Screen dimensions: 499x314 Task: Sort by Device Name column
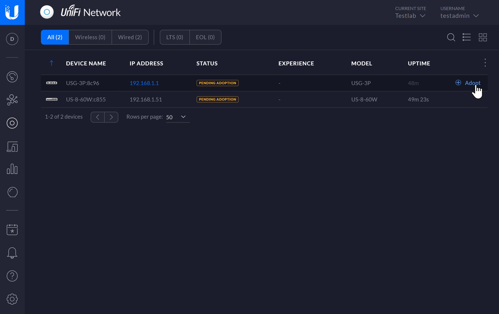[86, 63]
